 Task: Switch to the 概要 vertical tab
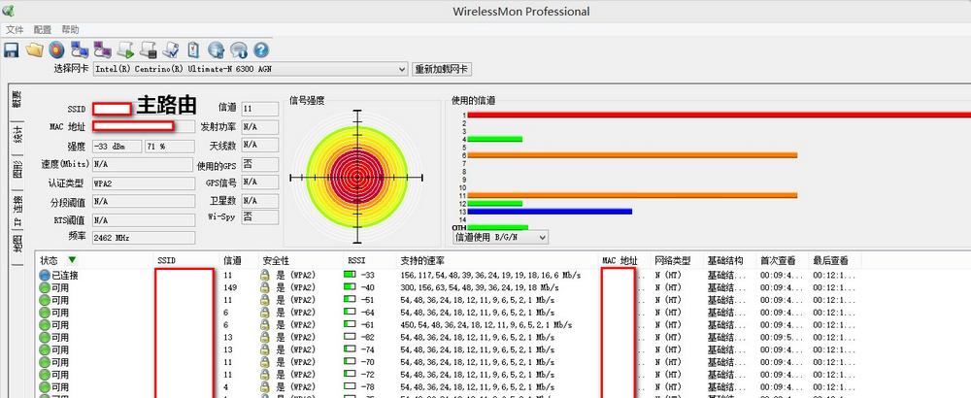click(17, 99)
